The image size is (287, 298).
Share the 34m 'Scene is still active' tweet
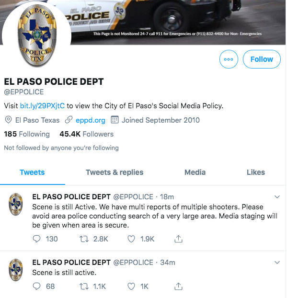tap(178, 286)
